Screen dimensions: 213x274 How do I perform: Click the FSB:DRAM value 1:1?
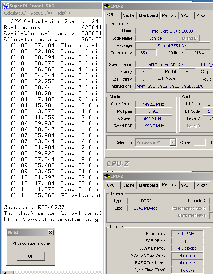click(x=187, y=241)
